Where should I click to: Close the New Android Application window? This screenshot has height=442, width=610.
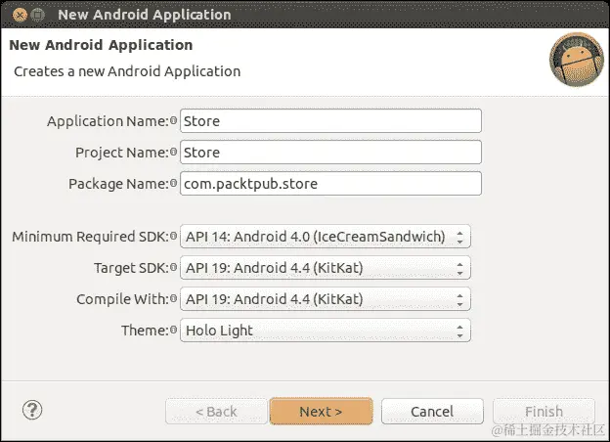[x=20, y=15]
